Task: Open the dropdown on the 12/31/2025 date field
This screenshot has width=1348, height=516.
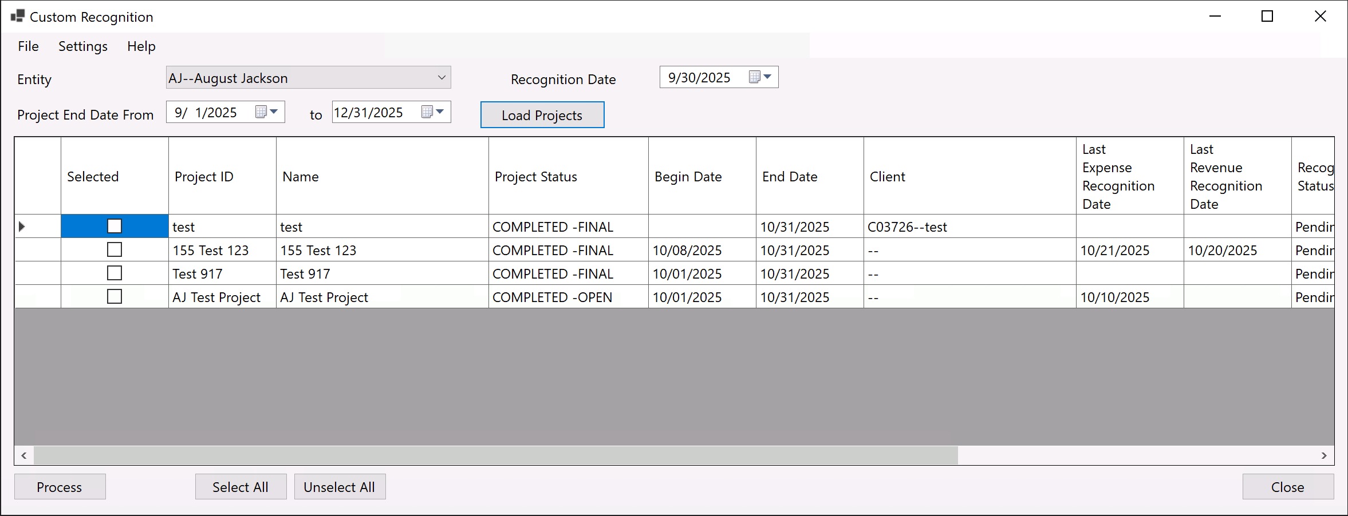Action: coord(440,112)
